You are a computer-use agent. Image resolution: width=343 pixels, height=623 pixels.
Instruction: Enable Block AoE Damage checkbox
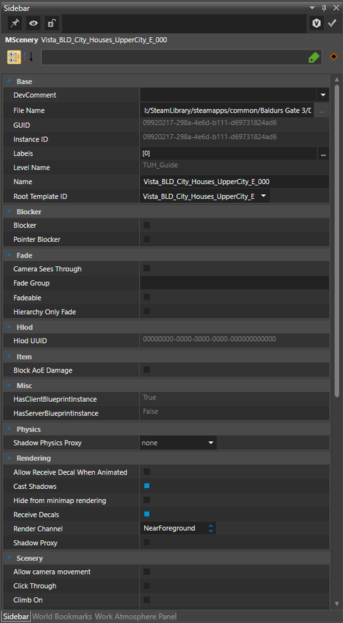coord(147,370)
